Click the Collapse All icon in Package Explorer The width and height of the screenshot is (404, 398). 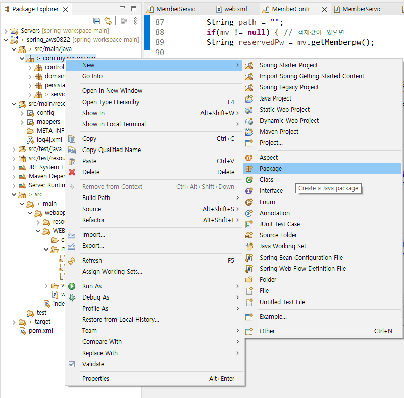pyautogui.click(x=96, y=21)
